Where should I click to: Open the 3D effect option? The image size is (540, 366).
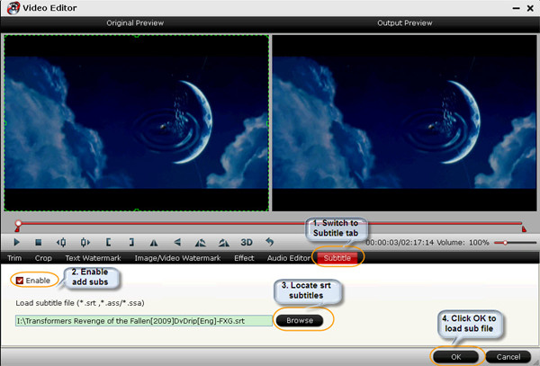pyautogui.click(x=247, y=243)
